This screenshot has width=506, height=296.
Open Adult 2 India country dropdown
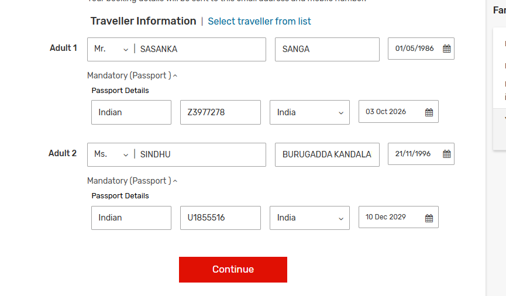tap(309, 218)
